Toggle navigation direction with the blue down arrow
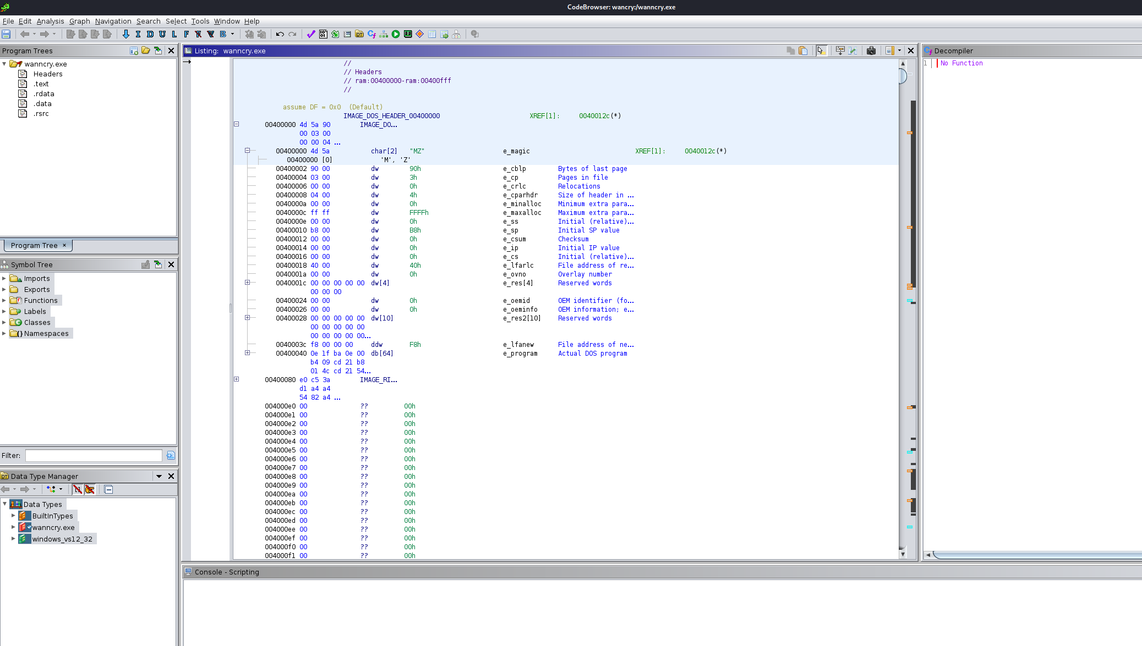This screenshot has width=1142, height=646. [x=125, y=34]
